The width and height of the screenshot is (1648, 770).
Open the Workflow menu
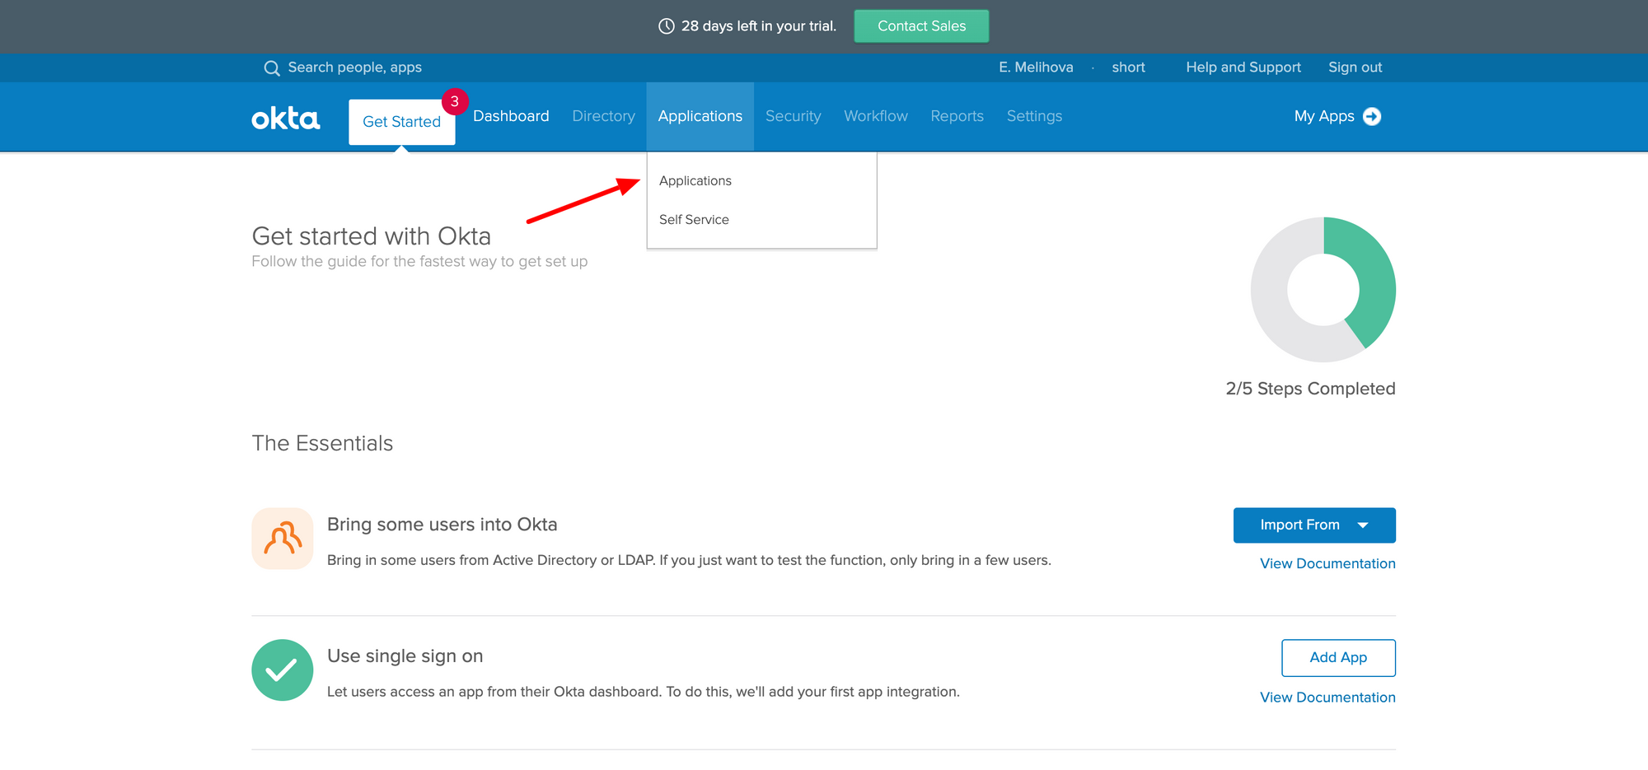click(x=876, y=116)
